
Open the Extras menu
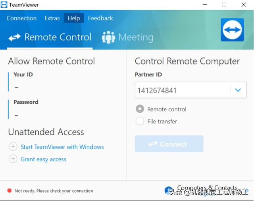pyautogui.click(x=52, y=18)
